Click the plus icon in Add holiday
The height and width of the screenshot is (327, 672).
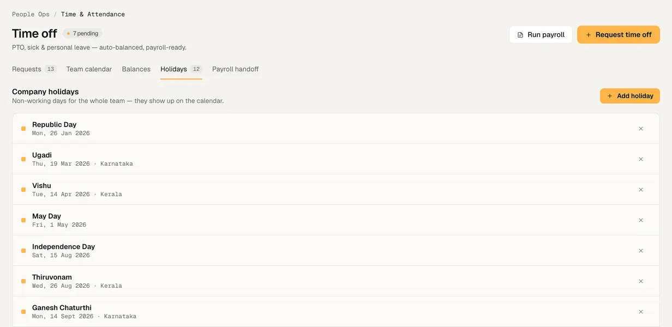click(610, 96)
